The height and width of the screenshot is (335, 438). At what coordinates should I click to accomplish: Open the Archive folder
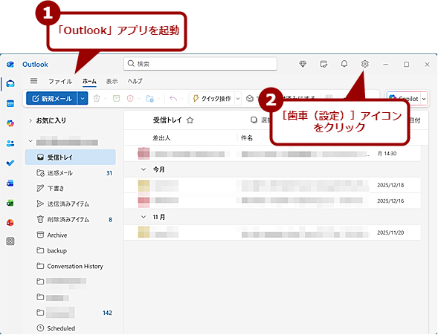pos(71,235)
